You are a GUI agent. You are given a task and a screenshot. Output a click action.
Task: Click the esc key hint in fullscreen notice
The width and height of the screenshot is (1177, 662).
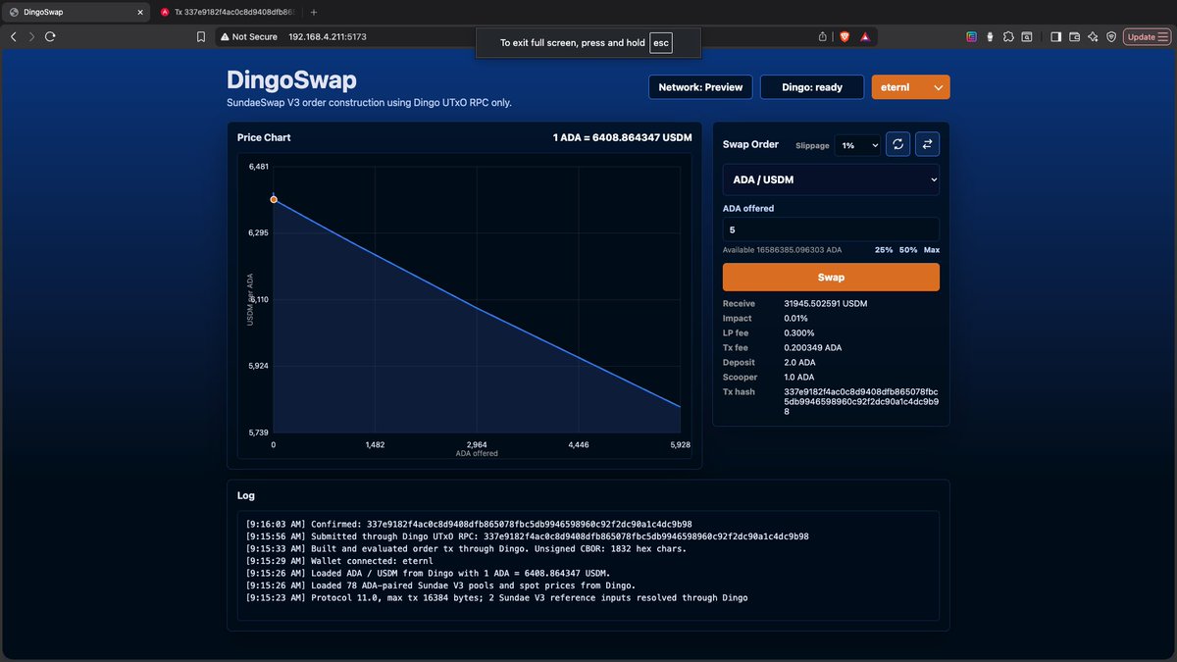pyautogui.click(x=660, y=42)
